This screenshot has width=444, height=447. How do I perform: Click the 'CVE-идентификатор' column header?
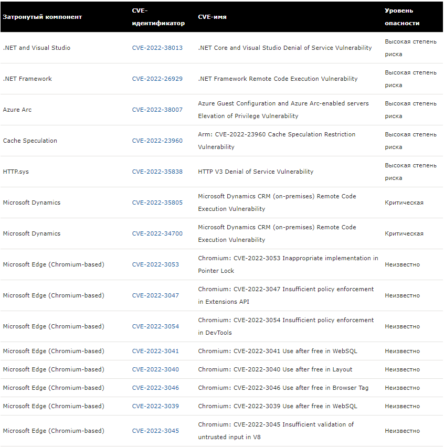click(x=158, y=17)
